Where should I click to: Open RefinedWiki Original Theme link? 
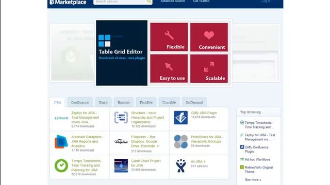coord(259,170)
